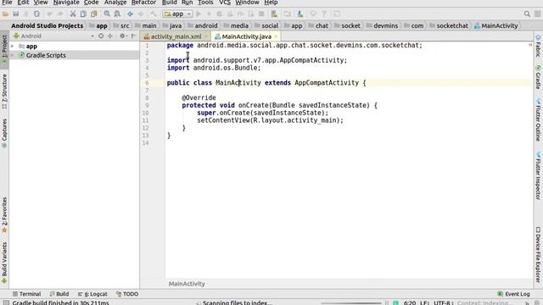Open the Build menu
Viewport: 543px width, 305px height.
170,3
